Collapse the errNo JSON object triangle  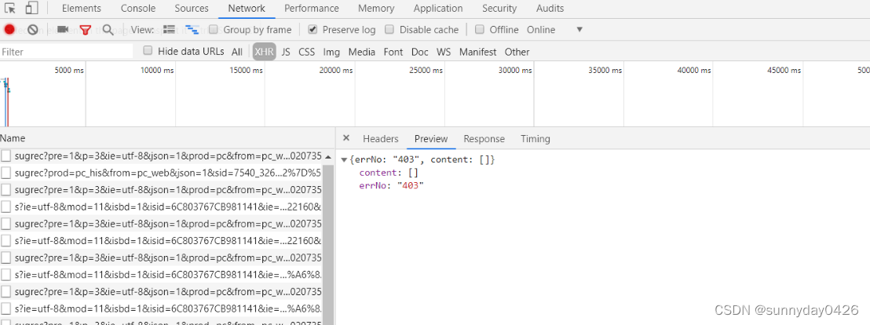345,159
